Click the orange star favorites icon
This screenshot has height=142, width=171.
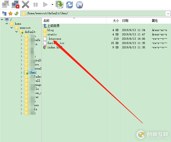tap(10, 13)
